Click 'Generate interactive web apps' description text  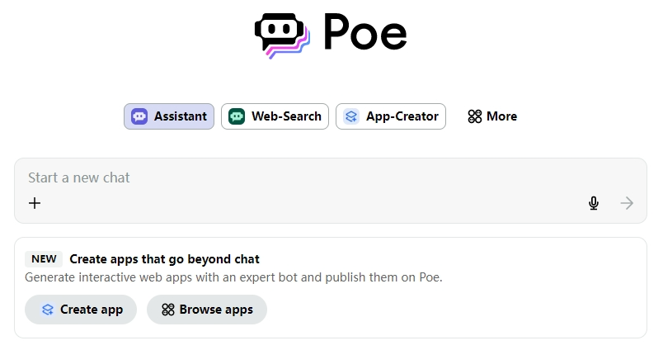coord(233,277)
